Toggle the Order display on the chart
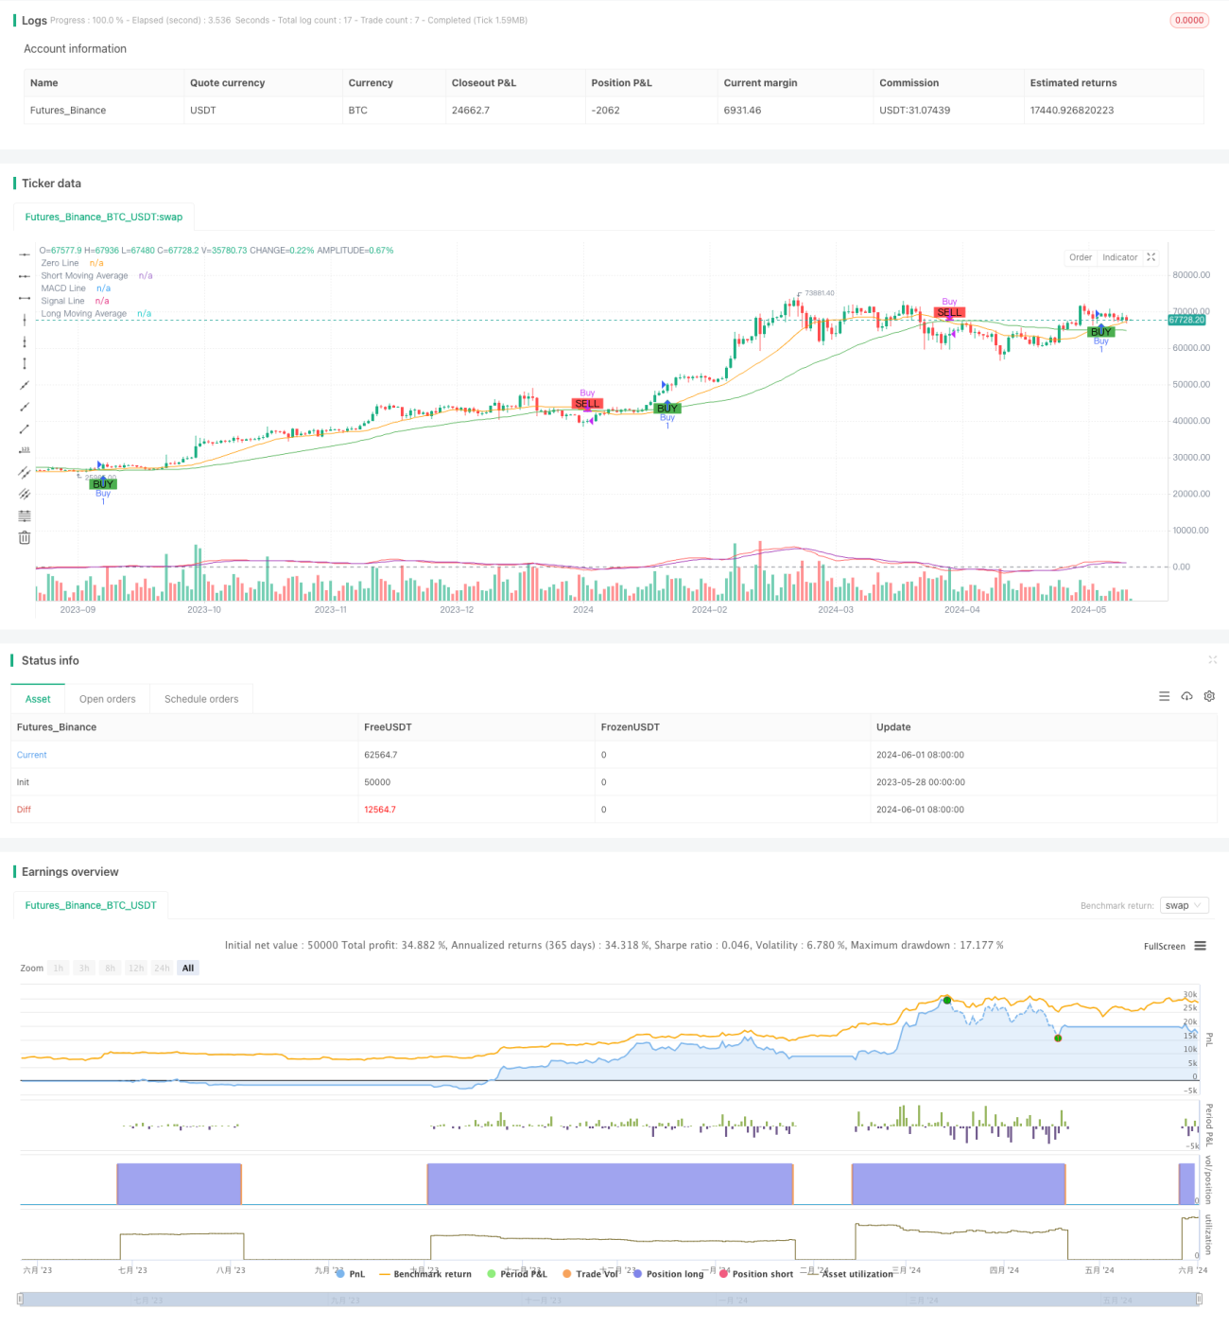The image size is (1229, 1327). tap(1081, 257)
